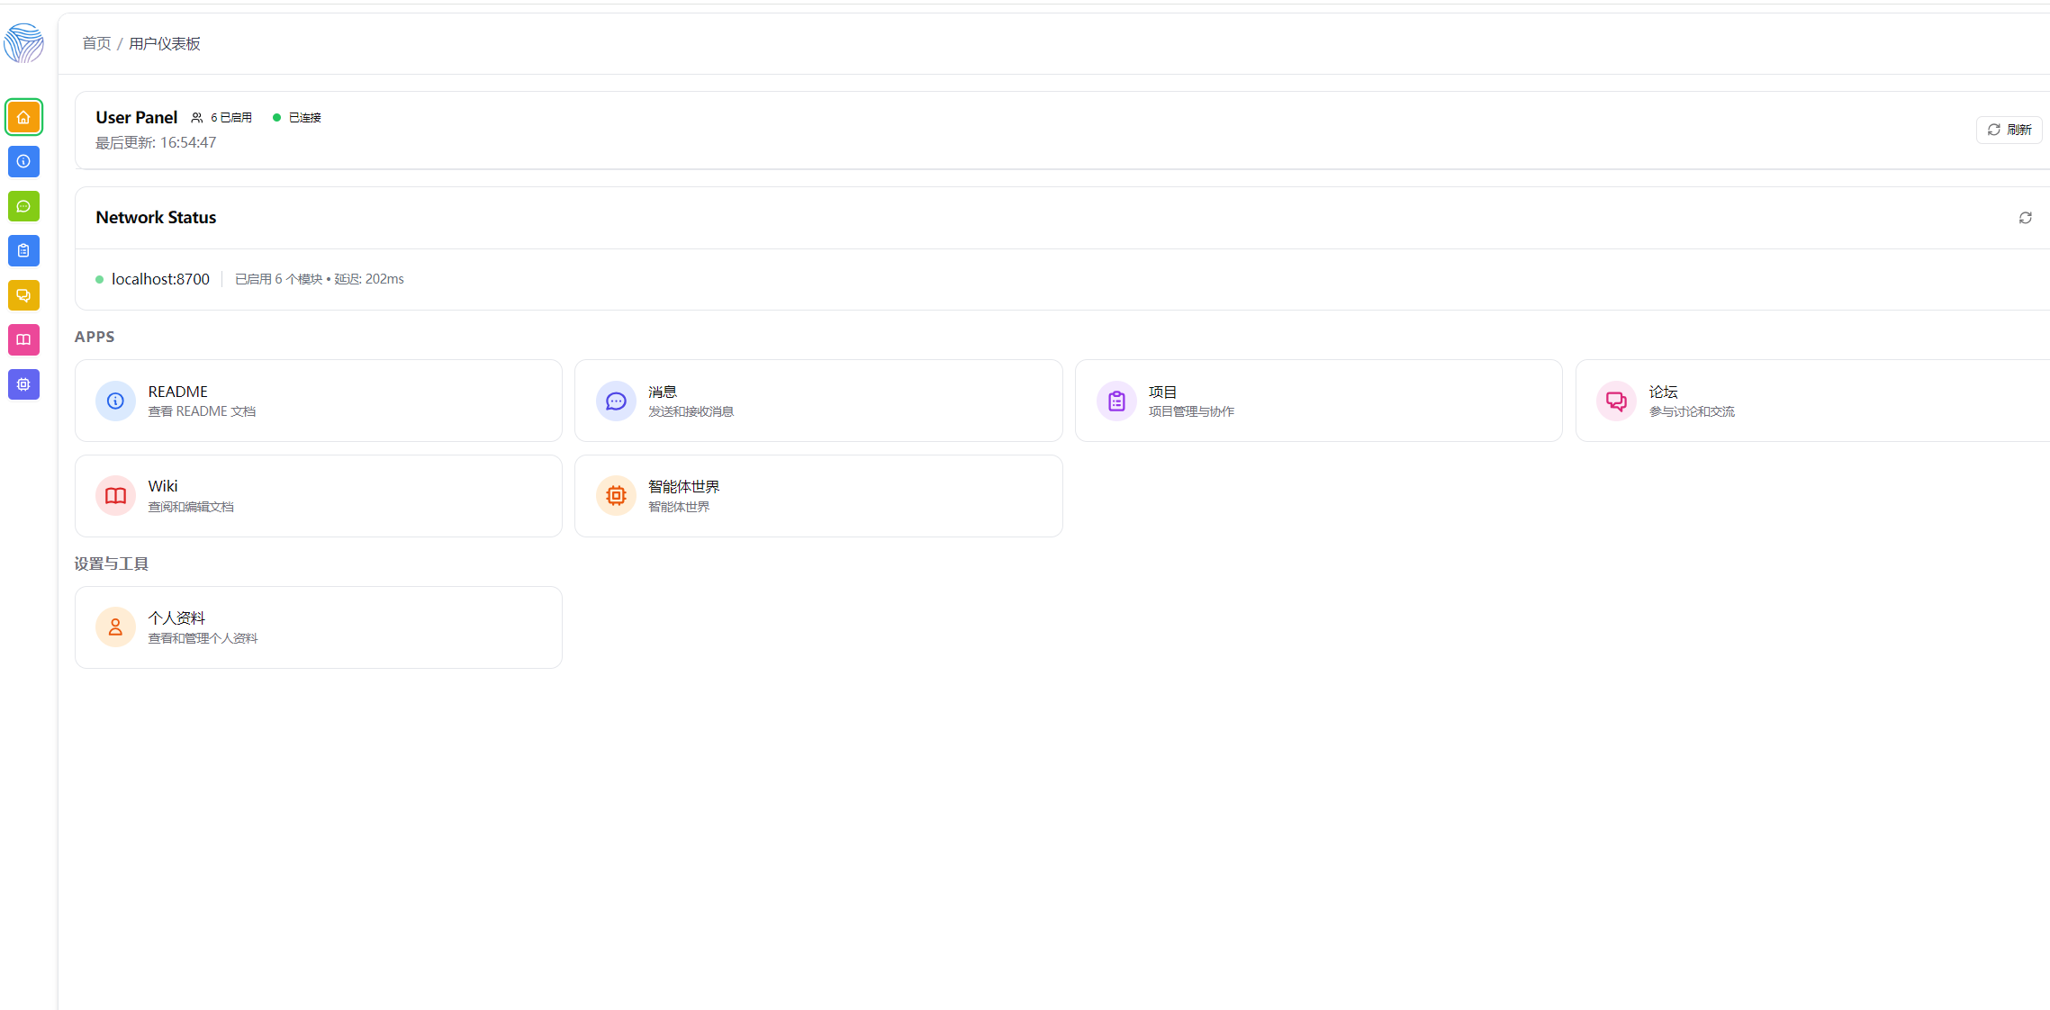
Task: Click 用户仪表板 breadcrumb item
Action: [x=165, y=43]
